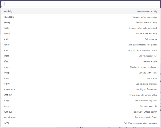Select the /busy status command
The width and height of the screenshot is (161, 128).
click(x=81, y=34)
